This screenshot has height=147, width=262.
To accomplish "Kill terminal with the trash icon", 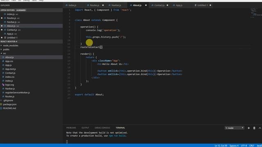I will click(x=254, y=128).
